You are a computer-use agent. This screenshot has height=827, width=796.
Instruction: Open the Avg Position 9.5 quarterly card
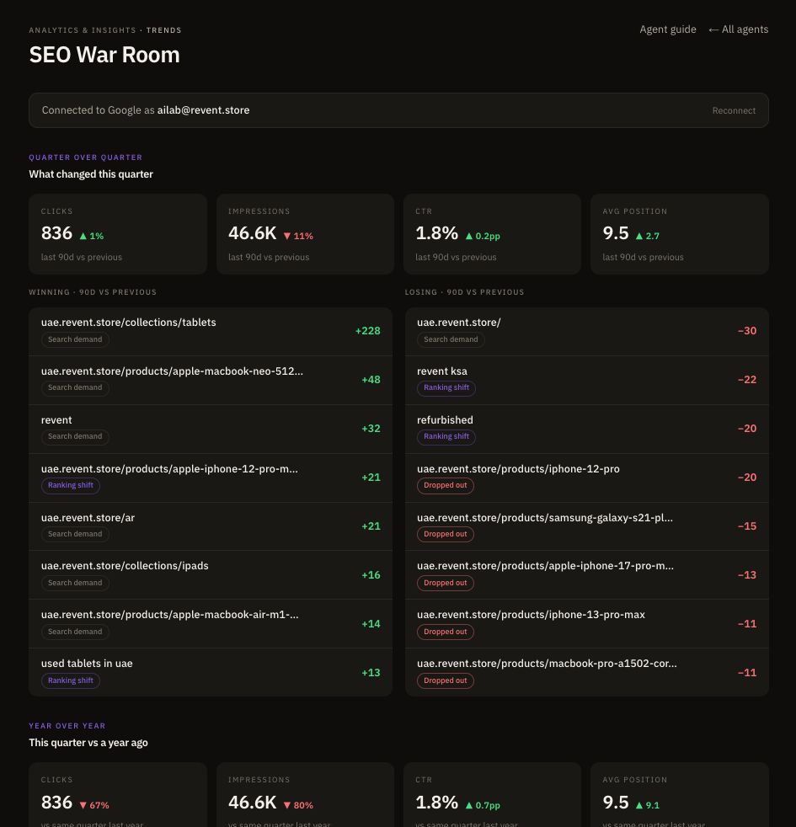pyautogui.click(x=680, y=233)
